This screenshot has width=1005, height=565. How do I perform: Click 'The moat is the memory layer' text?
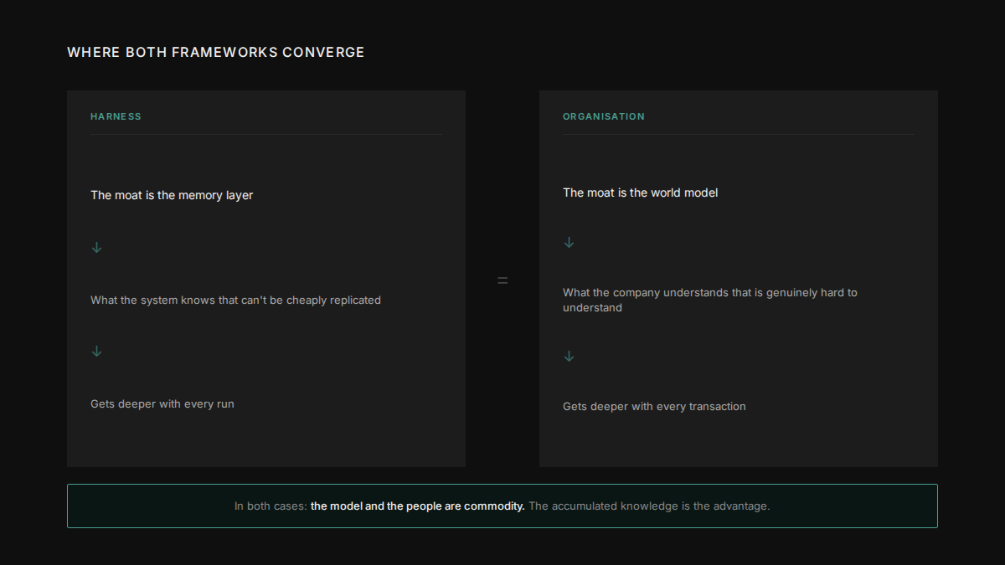click(172, 195)
